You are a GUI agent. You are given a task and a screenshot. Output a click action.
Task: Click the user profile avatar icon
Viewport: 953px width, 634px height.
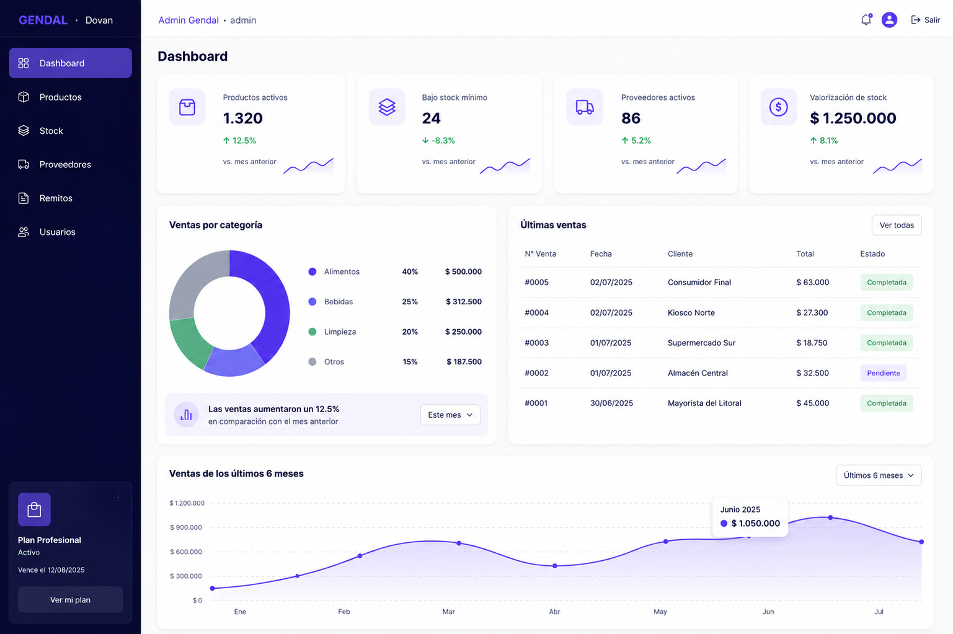click(x=889, y=20)
